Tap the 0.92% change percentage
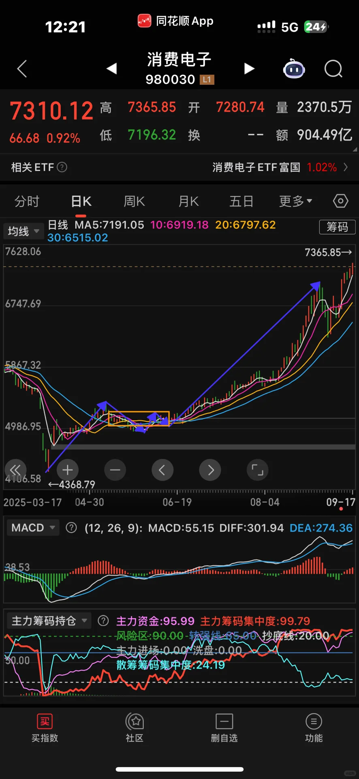Viewport: 359px width, 779px height. 63,138
